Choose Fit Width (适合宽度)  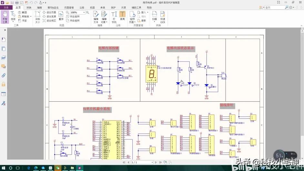tap(49, 16)
